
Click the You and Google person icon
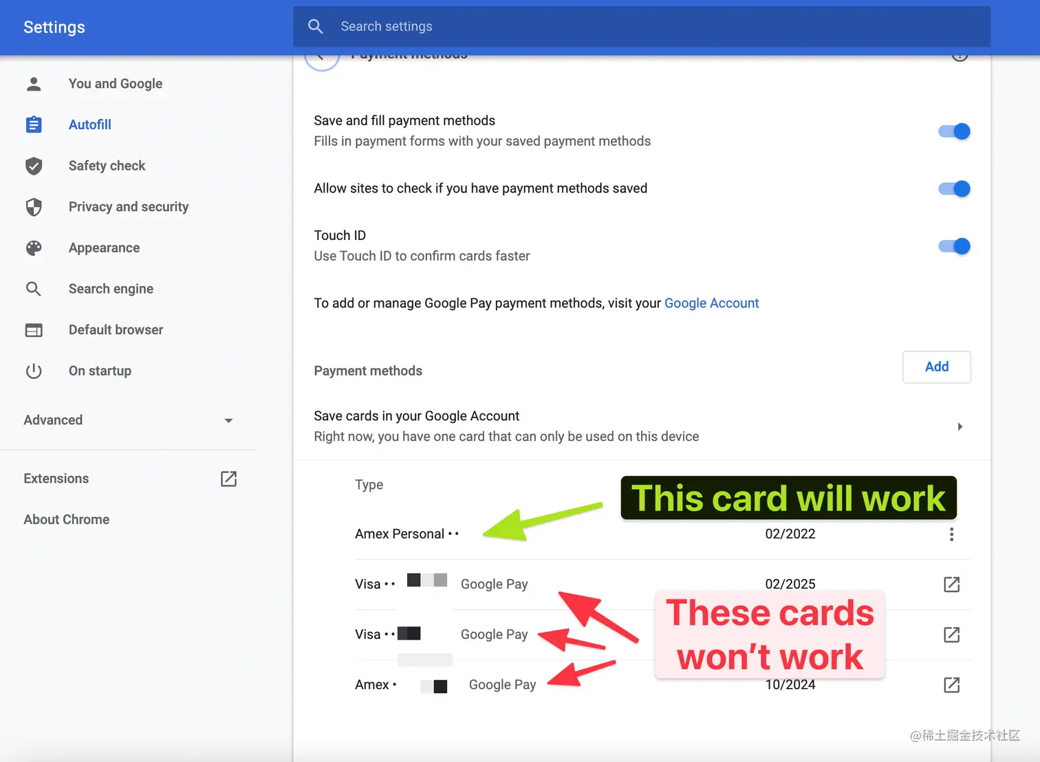point(34,84)
